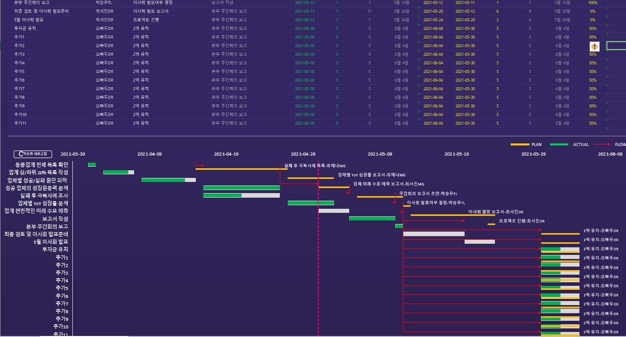Select the 실패 후 극복사례 목록-최예나MG plan label
626x337 pixels.
pyautogui.click(x=315, y=166)
